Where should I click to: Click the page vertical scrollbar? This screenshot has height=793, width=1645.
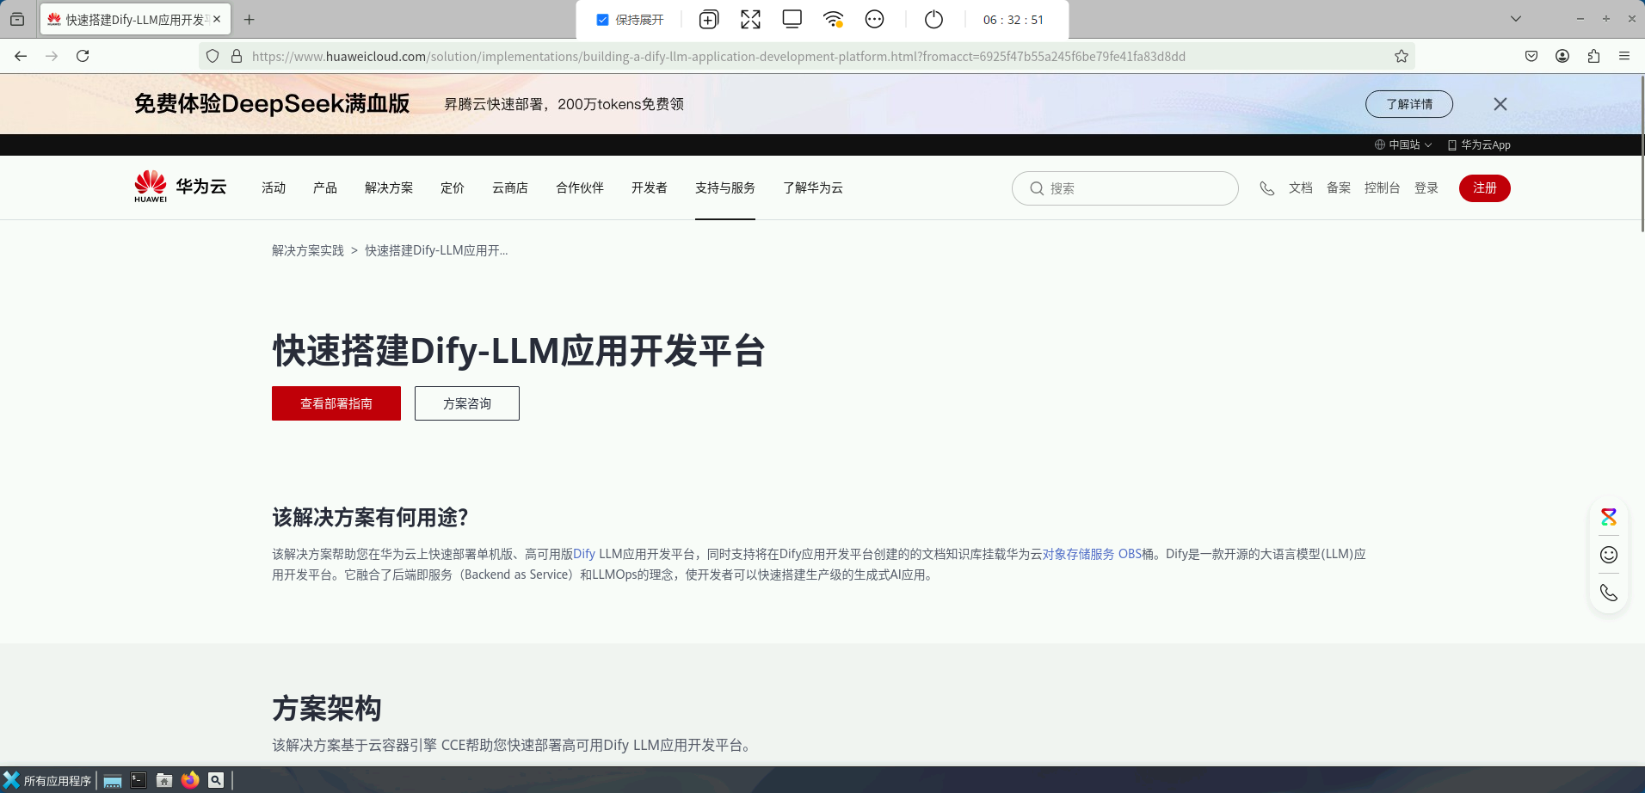(x=1642, y=155)
